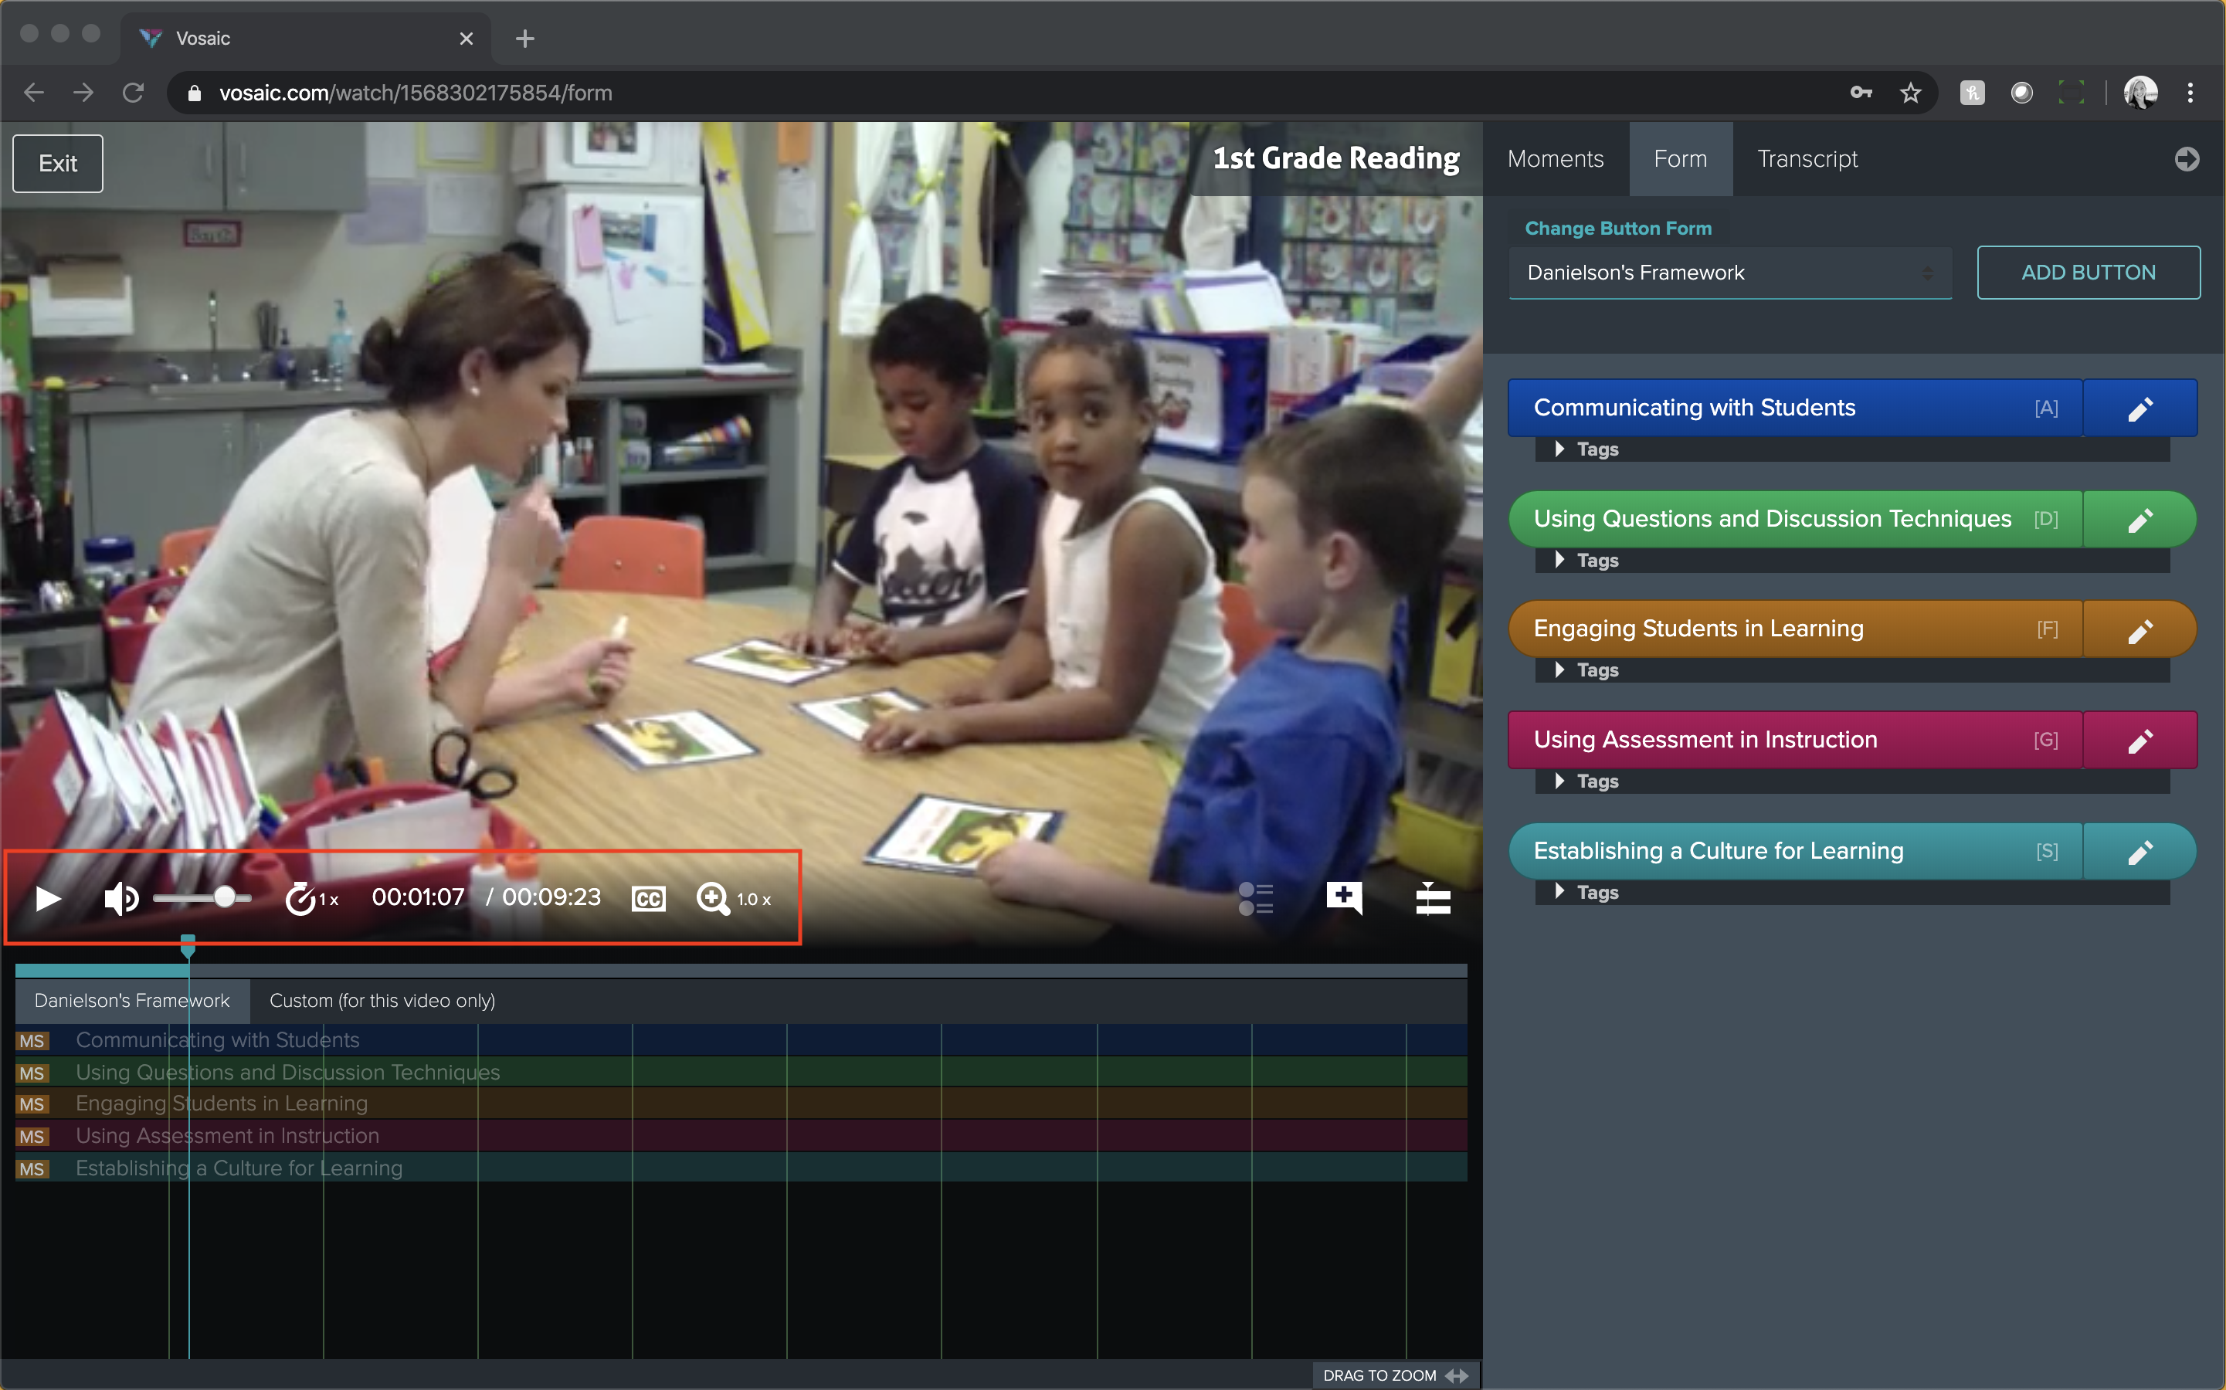Select Engaging Students in Learning timeline row

(741, 1104)
